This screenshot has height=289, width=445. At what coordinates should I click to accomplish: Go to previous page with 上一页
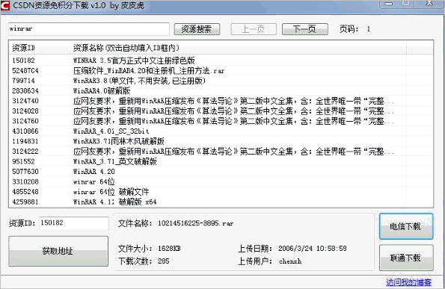(x=254, y=29)
